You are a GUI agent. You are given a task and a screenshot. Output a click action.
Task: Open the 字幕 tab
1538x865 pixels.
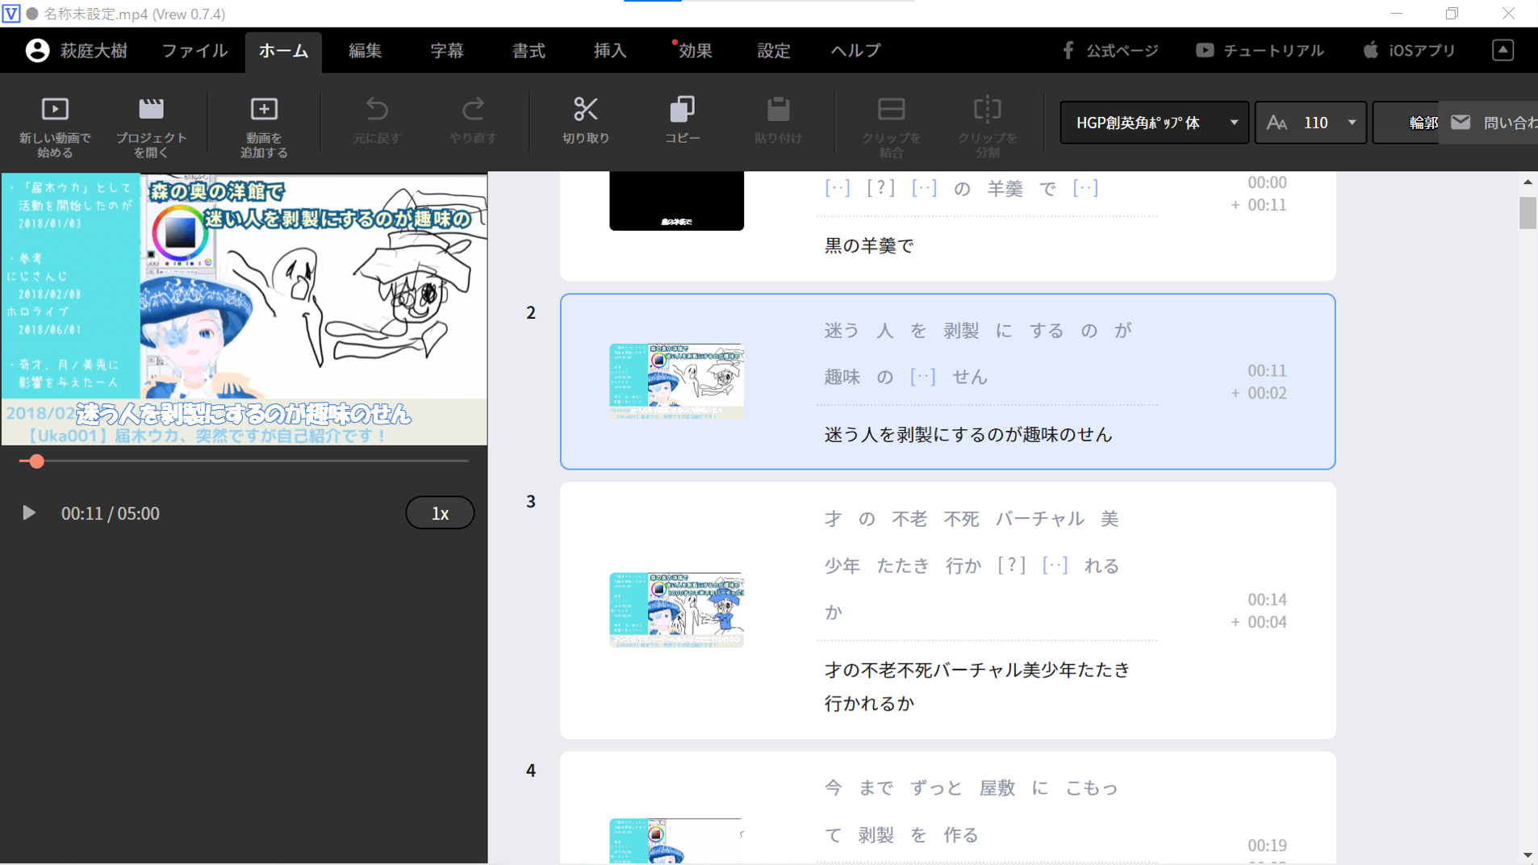(x=447, y=51)
